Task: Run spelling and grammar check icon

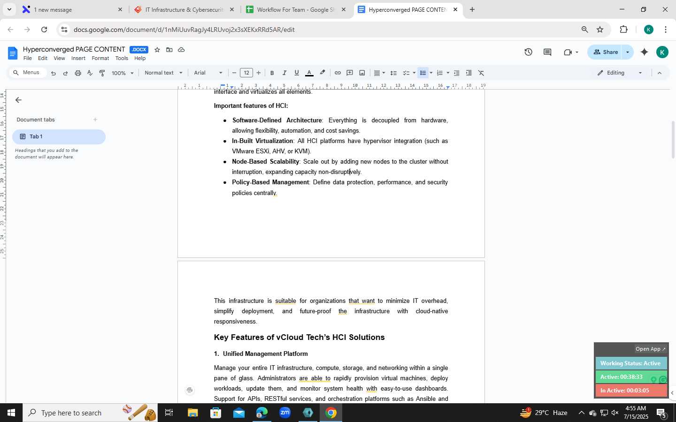Action: pos(90,73)
